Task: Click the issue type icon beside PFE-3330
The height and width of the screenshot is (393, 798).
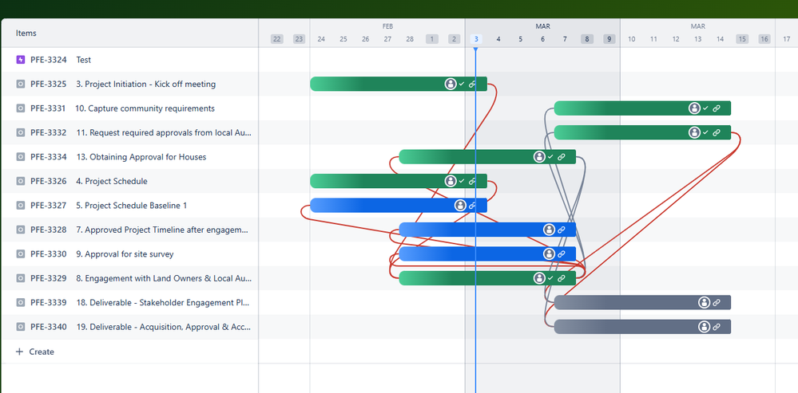Action: pos(20,253)
